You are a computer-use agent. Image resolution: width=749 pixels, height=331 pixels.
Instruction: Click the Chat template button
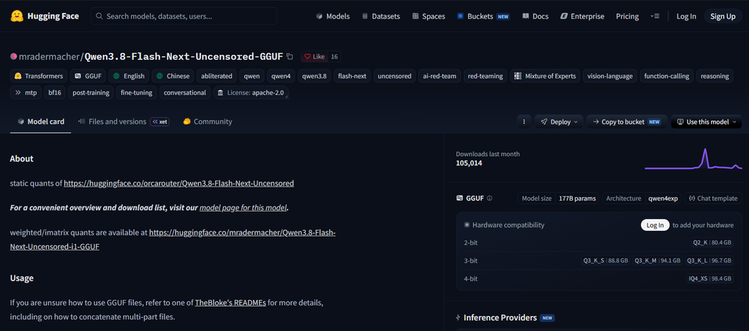(x=713, y=198)
